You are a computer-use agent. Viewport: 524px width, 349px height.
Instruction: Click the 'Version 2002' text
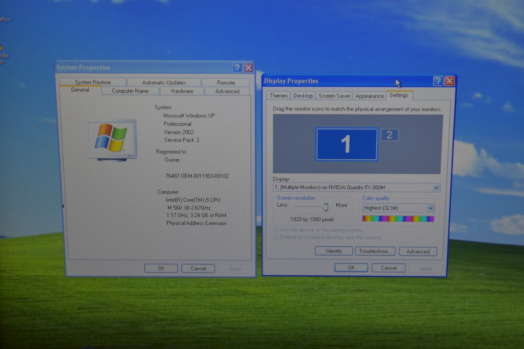[179, 132]
